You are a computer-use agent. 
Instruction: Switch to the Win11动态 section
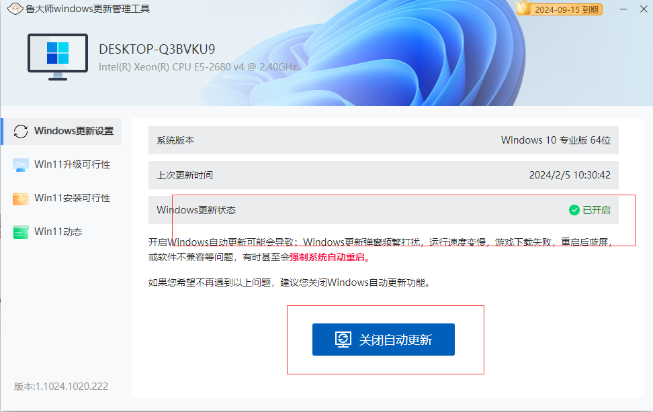[57, 231]
